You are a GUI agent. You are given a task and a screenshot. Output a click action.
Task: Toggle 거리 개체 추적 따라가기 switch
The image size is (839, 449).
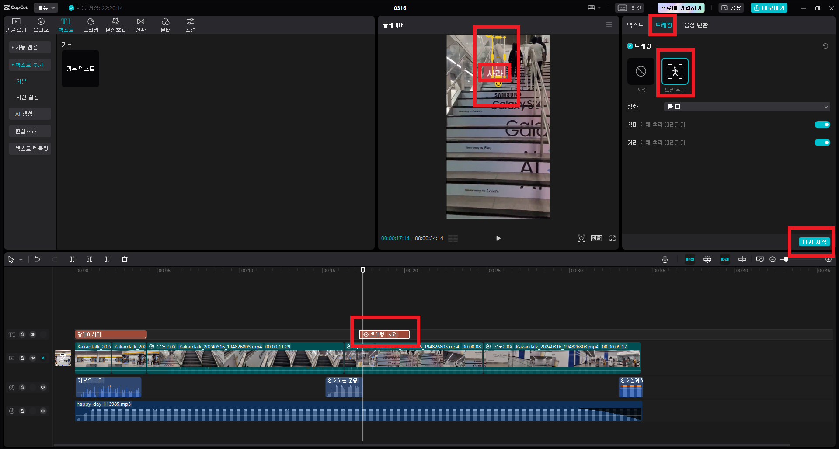click(822, 143)
